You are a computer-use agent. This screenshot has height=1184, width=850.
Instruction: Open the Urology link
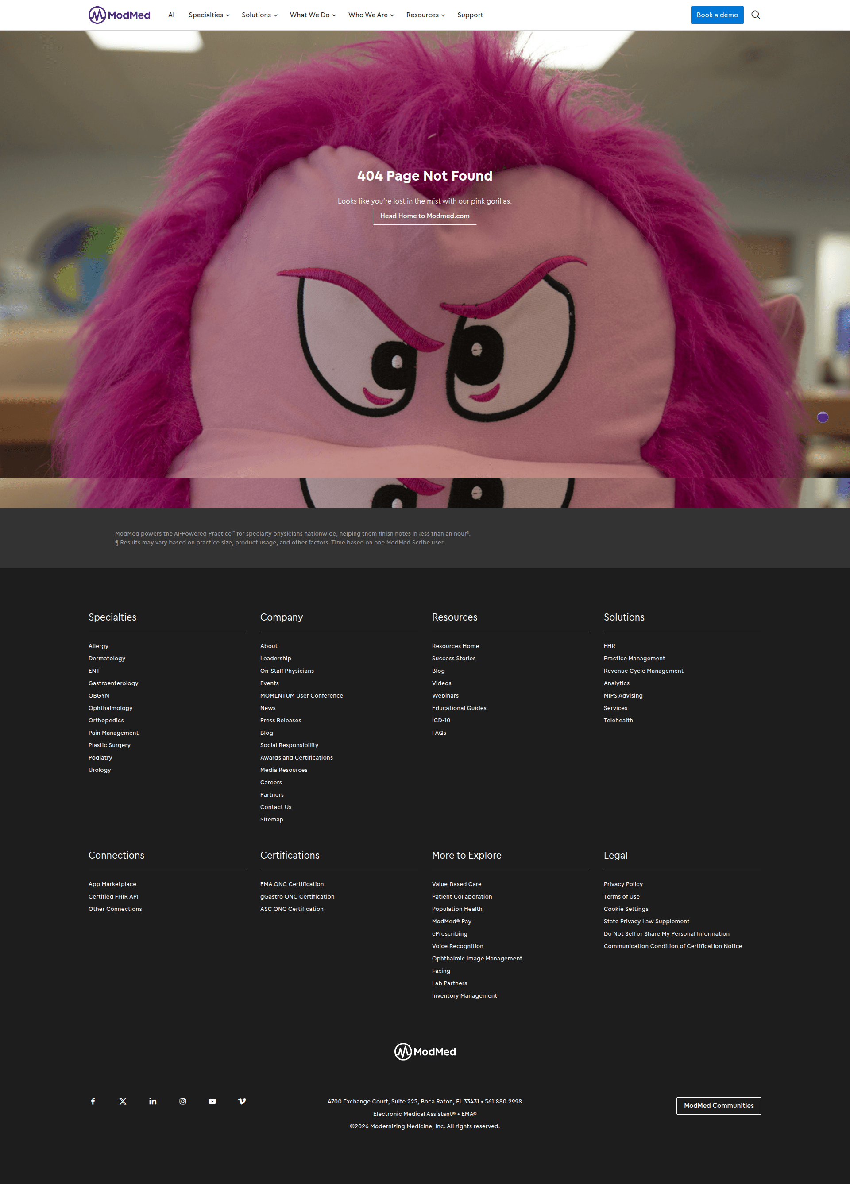[x=100, y=770]
